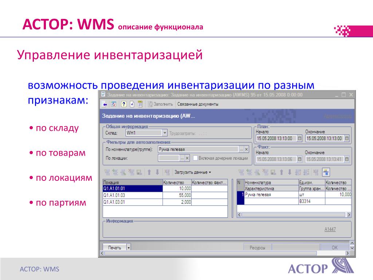
Task: Open calendar picker for План Окончание date
Action: (347, 138)
